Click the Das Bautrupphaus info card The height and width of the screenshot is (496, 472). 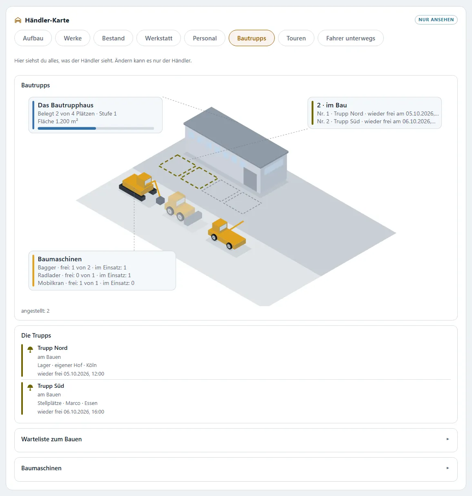click(96, 115)
